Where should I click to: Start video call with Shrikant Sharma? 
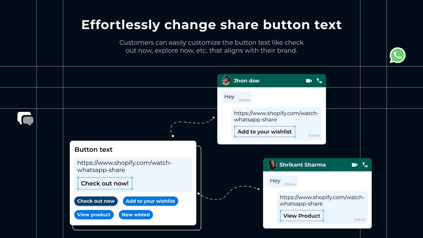click(x=355, y=165)
